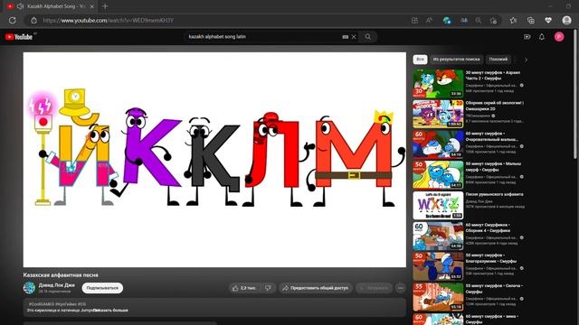Viewport: 579px width, 325px height.
Task: Open the on-screen keyboard icon in search box
Action: pos(346,37)
